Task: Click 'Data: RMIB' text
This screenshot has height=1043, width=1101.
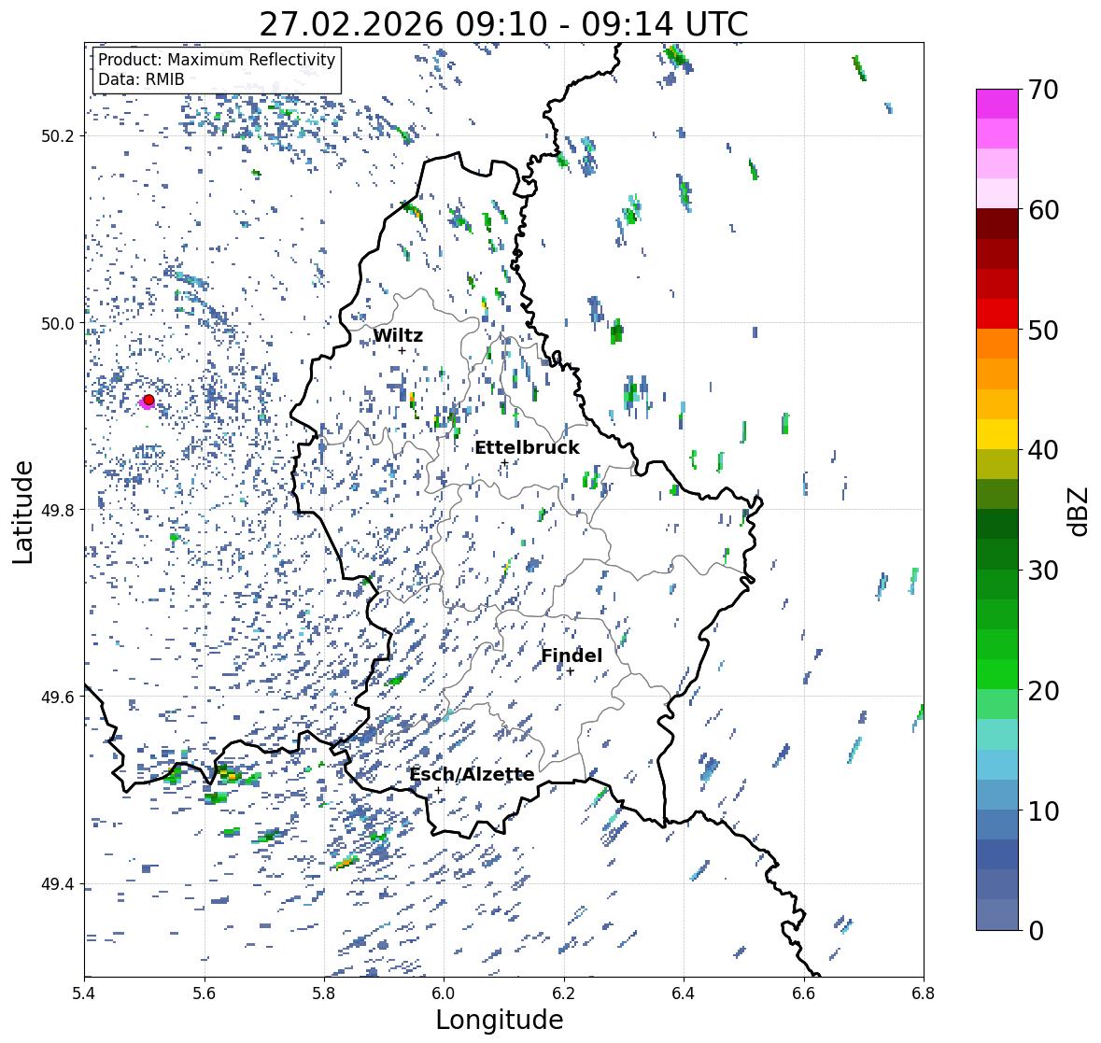Action: tap(141, 79)
